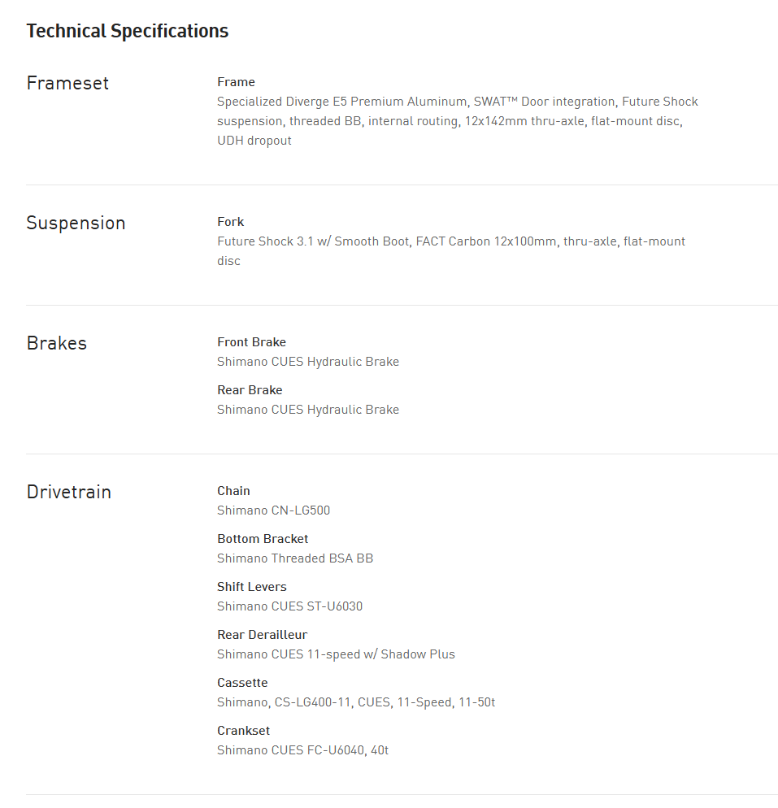Select the Rear Derailleur label
Image resolution: width=778 pixels, height=808 pixels.
pyautogui.click(x=262, y=635)
